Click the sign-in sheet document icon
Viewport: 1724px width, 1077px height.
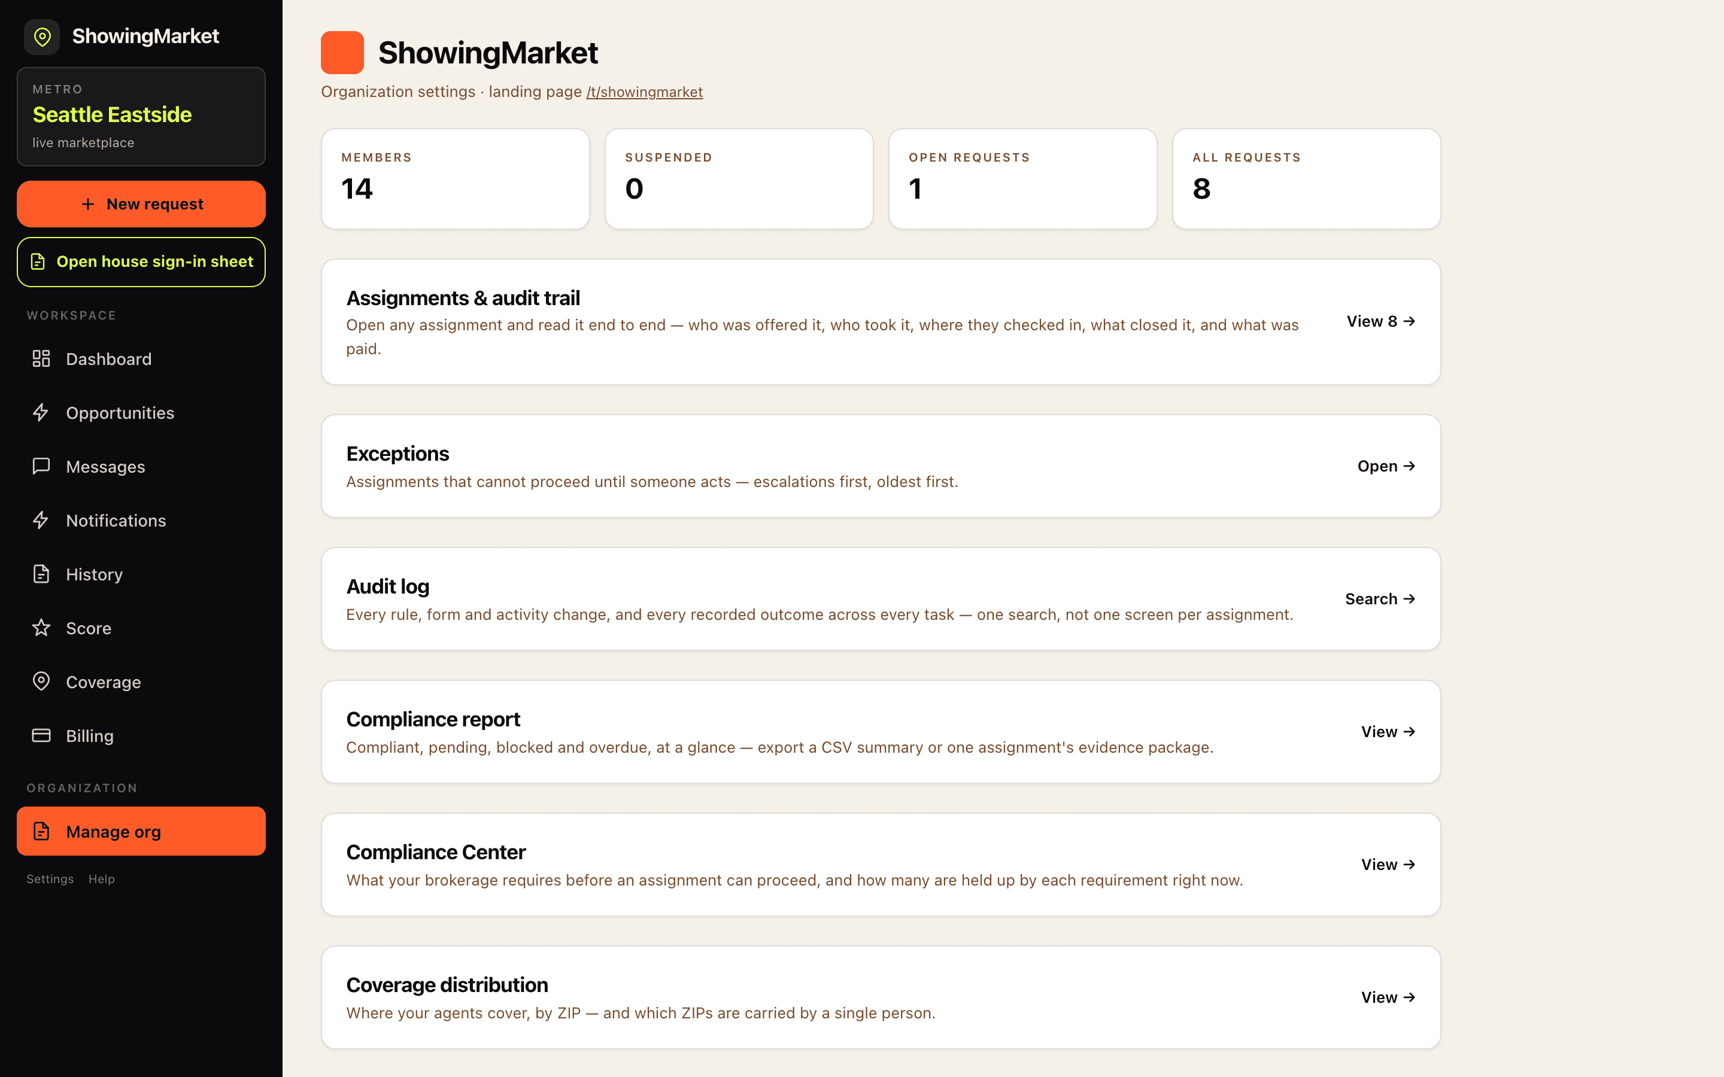pyautogui.click(x=38, y=262)
